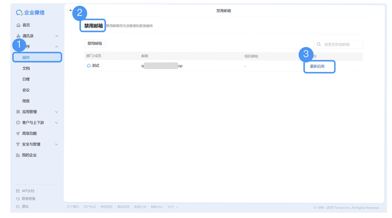
Task: Click the 应用管理 grid icon
Action: [x=18, y=112]
